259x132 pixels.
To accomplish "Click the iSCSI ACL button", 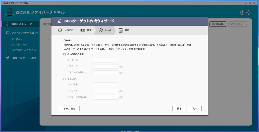I will [218, 24].
